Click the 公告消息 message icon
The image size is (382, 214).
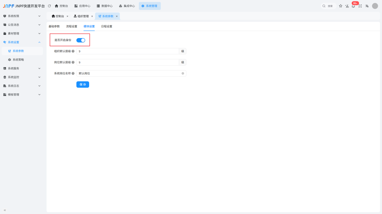(x=5, y=25)
